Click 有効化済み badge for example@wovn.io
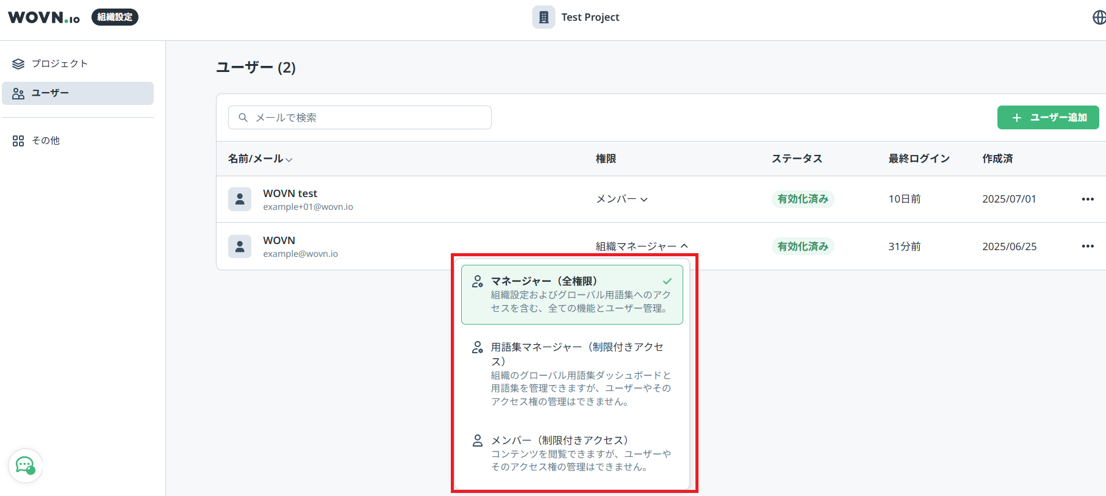This screenshot has height=496, width=1106. 803,246
